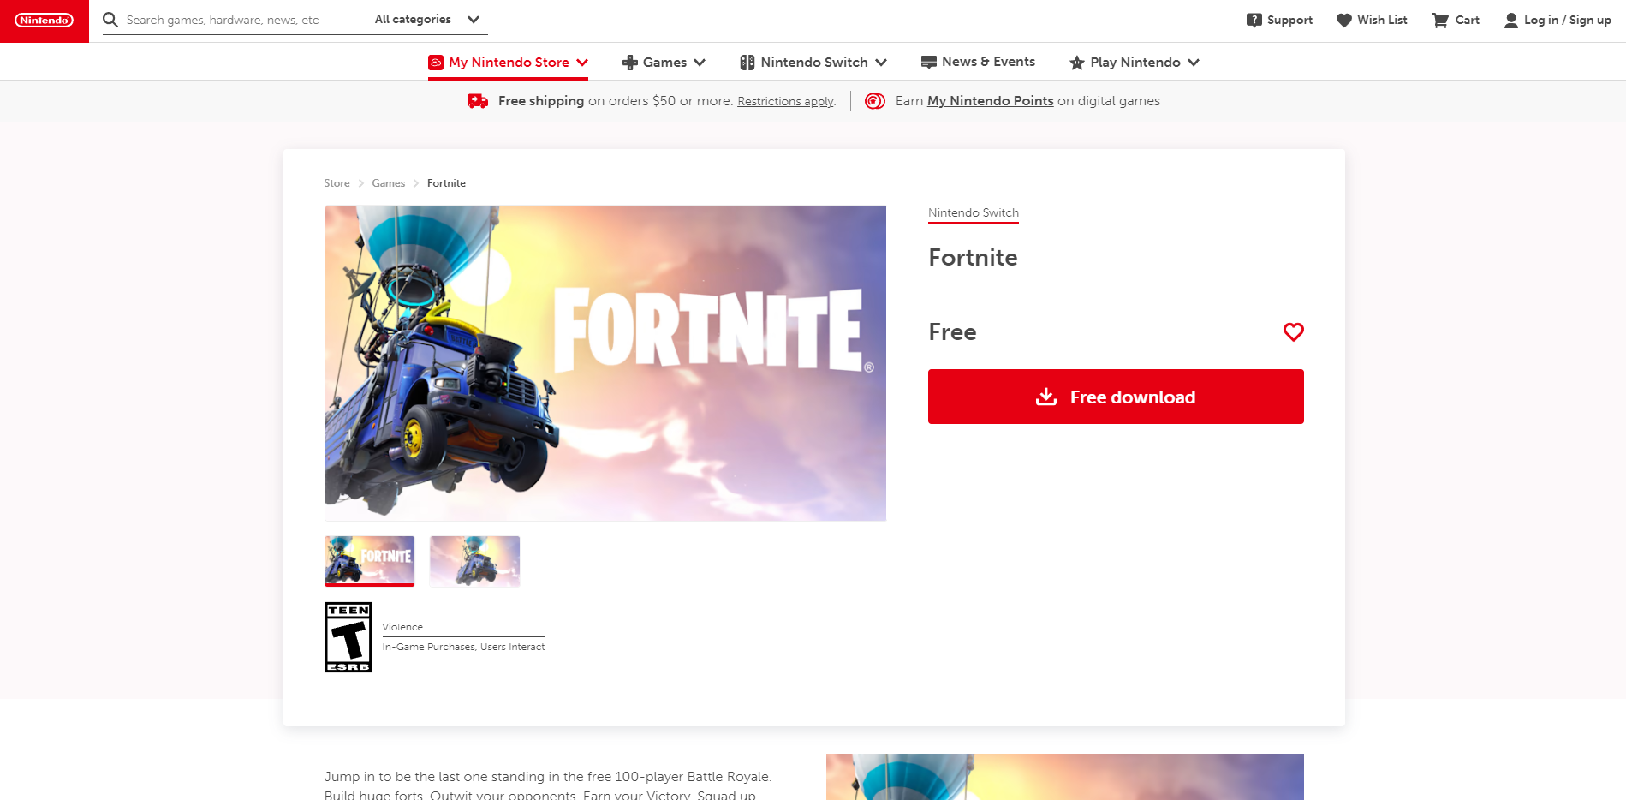Open the Restrictions apply link

pos(785,101)
